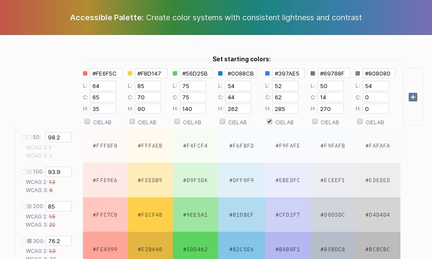Image resolution: width=432 pixels, height=259 pixels.
Task: Click the blue swatch icon beside #397AE5
Action: click(x=267, y=73)
